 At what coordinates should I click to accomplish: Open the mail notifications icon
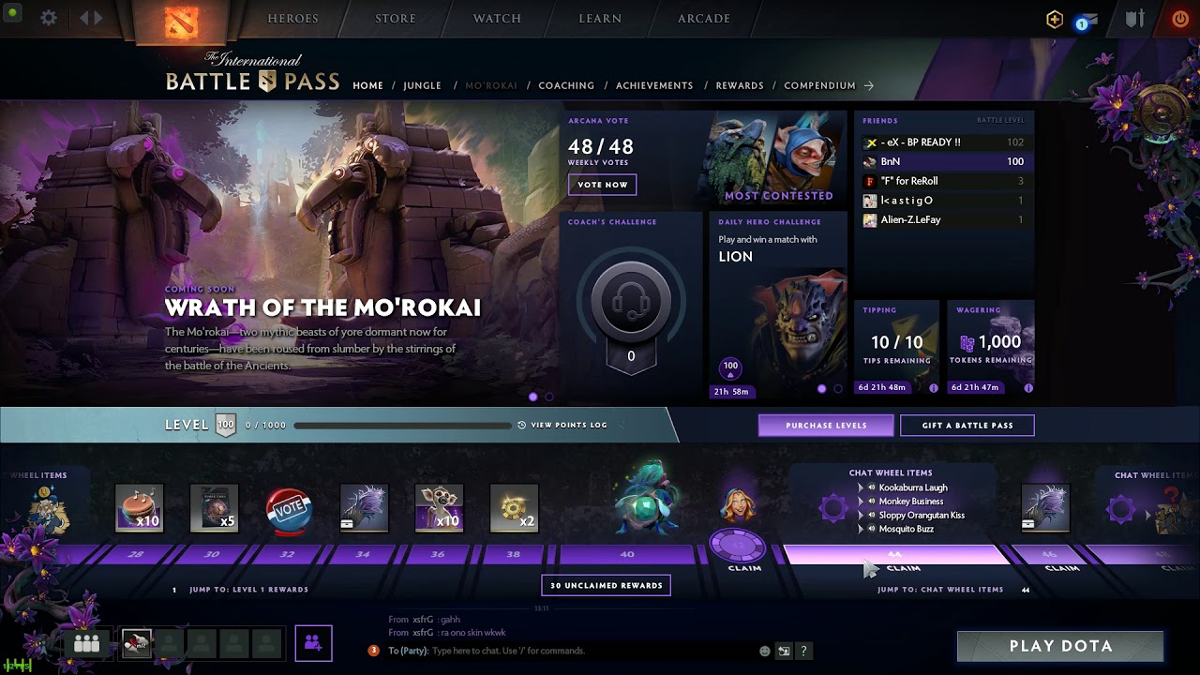click(1086, 21)
